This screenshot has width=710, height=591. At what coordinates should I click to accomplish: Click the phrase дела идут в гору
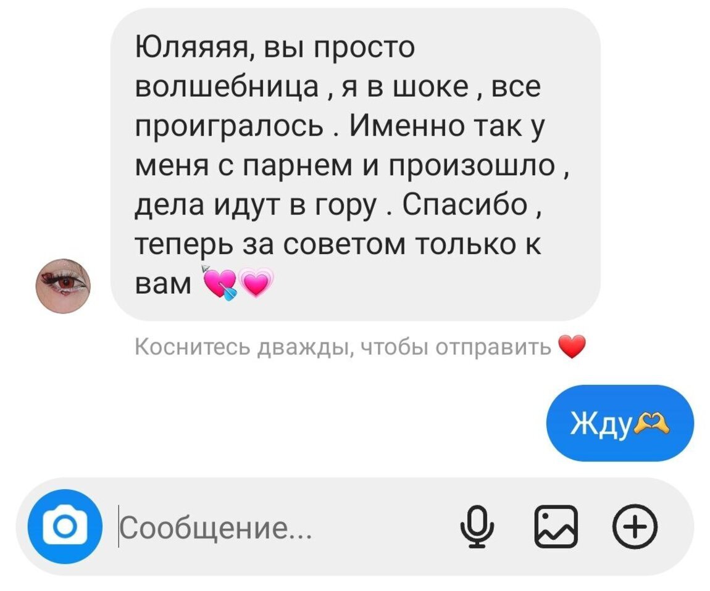pos(256,206)
